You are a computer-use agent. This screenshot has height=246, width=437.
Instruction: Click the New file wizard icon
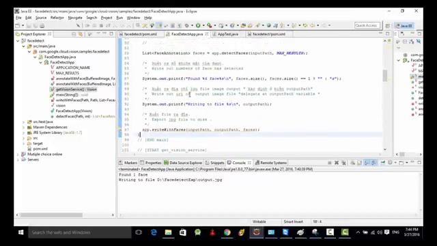click(18, 25)
